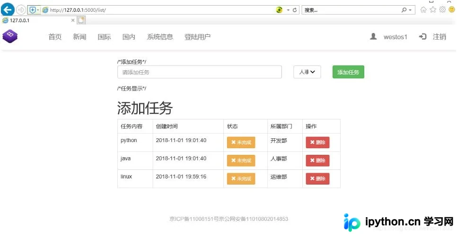Close the 127.0.0.1 browser tab
The width and height of the screenshot is (457, 236).
point(73,20)
